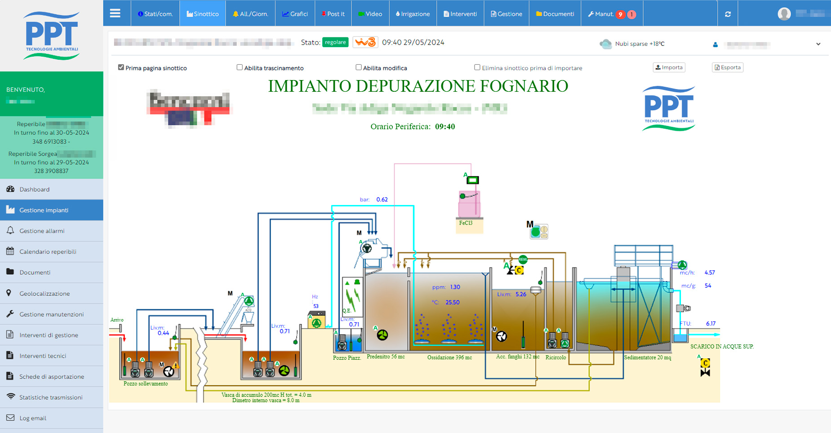Click the bar pressure value 0.62
This screenshot has height=433, width=831.
[x=382, y=199]
